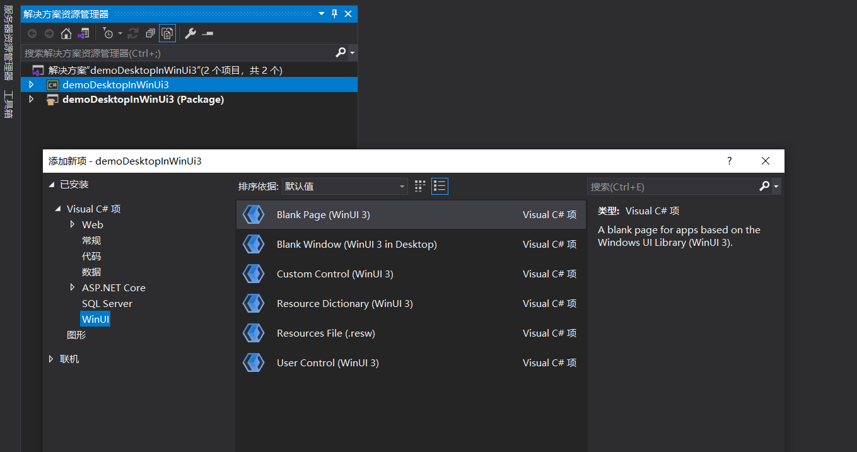Screen dimensions: 857x452
Task: Open dropdown arrow beside pending changes filter
Action: pyautogui.click(x=120, y=33)
